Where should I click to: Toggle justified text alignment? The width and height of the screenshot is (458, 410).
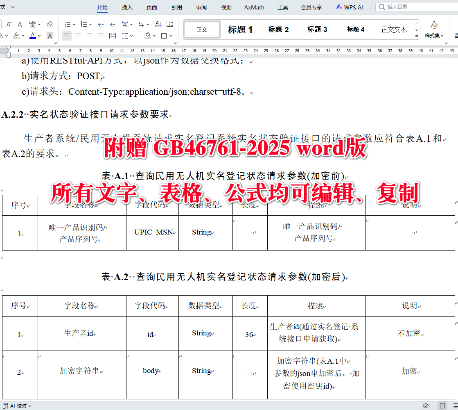click(x=101, y=36)
